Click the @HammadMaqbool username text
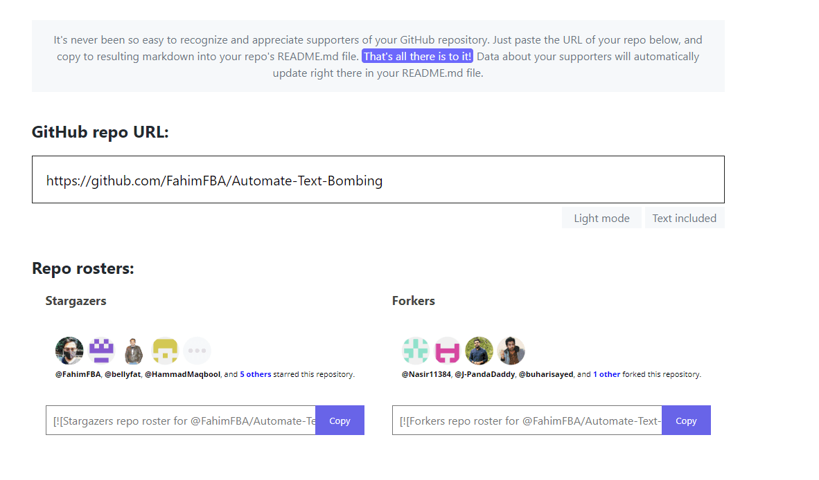Viewport: 819px width, 480px height. tap(182, 375)
